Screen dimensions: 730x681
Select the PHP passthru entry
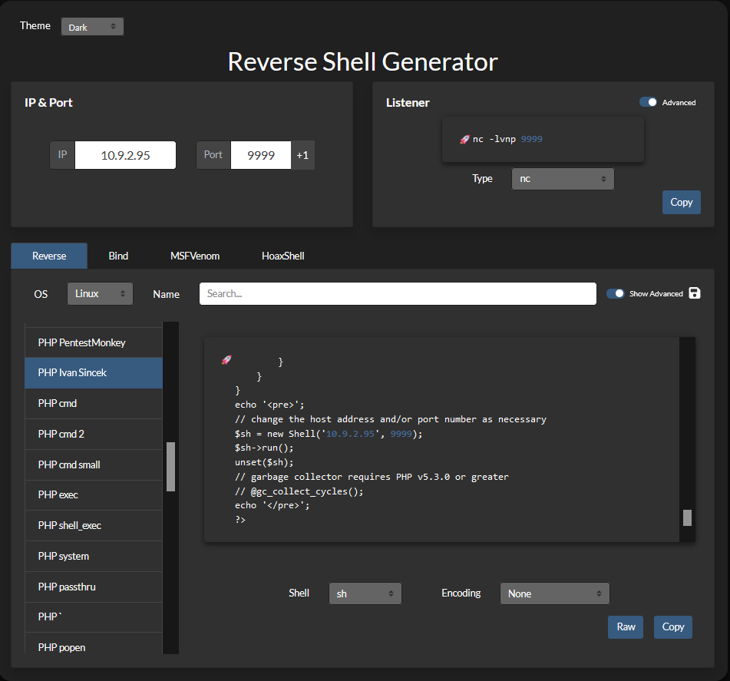coord(94,587)
